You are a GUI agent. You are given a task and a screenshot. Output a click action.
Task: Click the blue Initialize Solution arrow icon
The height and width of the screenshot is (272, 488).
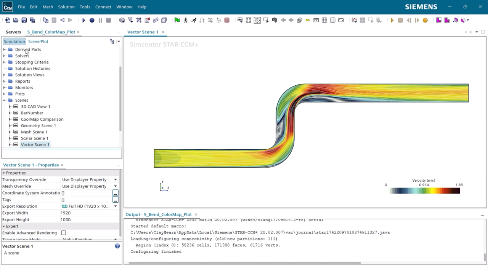pyautogui.click(x=83, y=20)
